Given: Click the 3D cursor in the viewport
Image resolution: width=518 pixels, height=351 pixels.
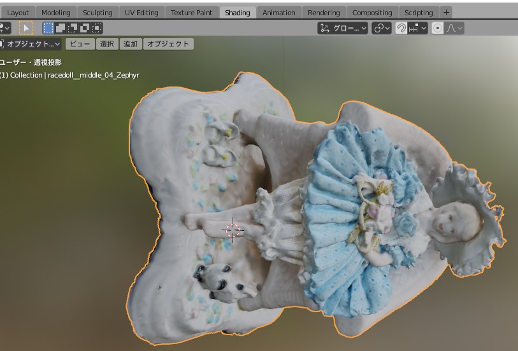Looking at the screenshot, I should point(233,230).
